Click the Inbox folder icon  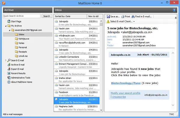pyautogui.click(x=16, y=34)
